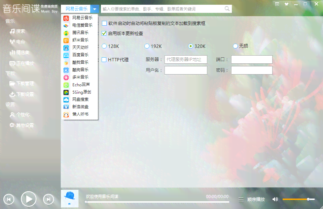Select the 无损 lossless radio button
Viewport: 323px width, 209px height.
click(236, 46)
